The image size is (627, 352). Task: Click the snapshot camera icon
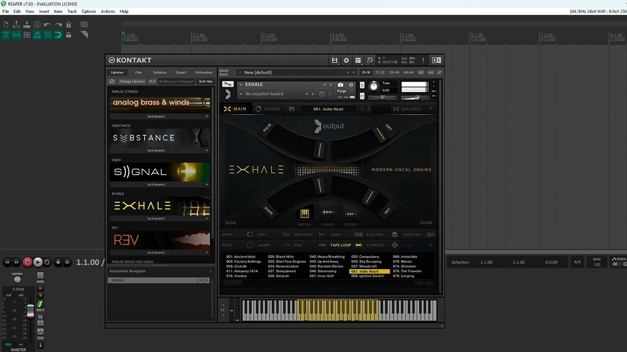pos(341,85)
